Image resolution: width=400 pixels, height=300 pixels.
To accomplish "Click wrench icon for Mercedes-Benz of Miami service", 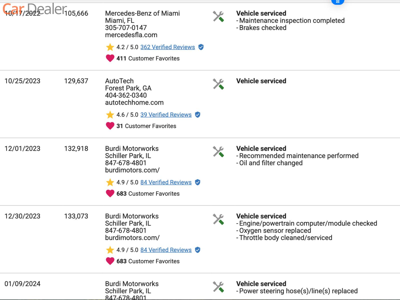I will pos(218,16).
